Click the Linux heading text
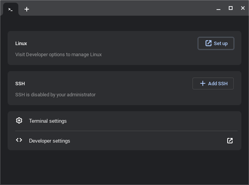Screen dimensions: 249x185 (21, 44)
